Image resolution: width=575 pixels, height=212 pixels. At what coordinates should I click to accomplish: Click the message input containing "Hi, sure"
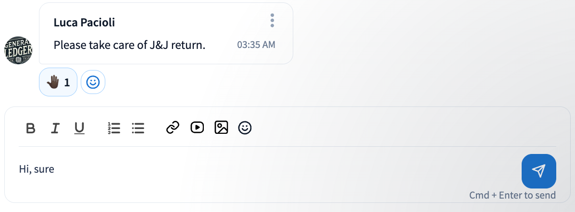[240, 169]
